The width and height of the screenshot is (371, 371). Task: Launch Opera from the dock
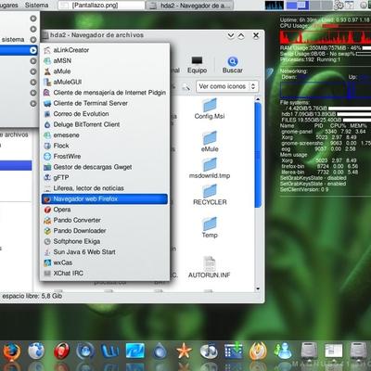point(61,352)
